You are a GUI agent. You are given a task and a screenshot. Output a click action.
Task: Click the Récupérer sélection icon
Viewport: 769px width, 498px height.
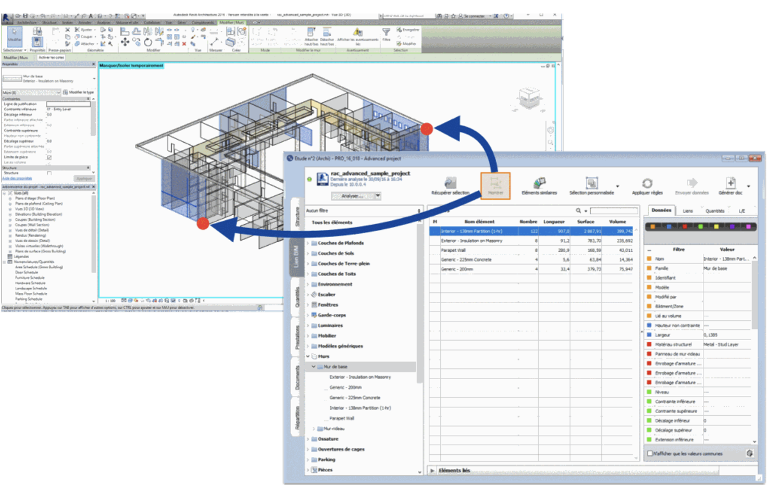pyautogui.click(x=450, y=183)
